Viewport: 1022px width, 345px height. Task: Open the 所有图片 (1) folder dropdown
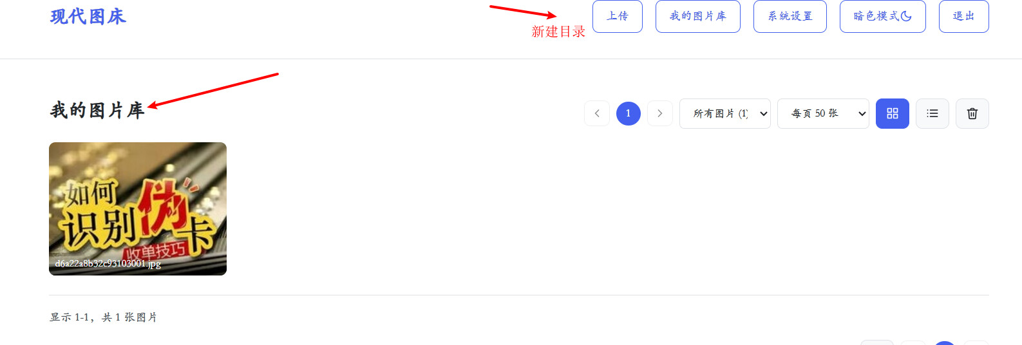pos(724,113)
